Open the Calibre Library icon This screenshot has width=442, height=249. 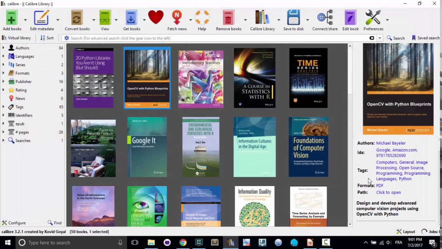tap(262, 18)
